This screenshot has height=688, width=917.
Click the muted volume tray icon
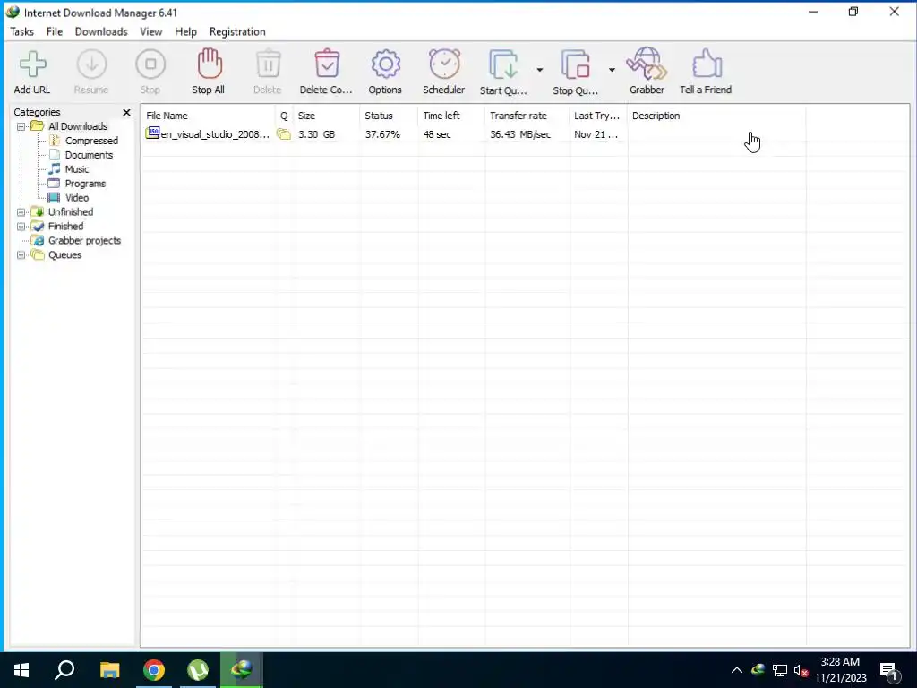coord(801,670)
